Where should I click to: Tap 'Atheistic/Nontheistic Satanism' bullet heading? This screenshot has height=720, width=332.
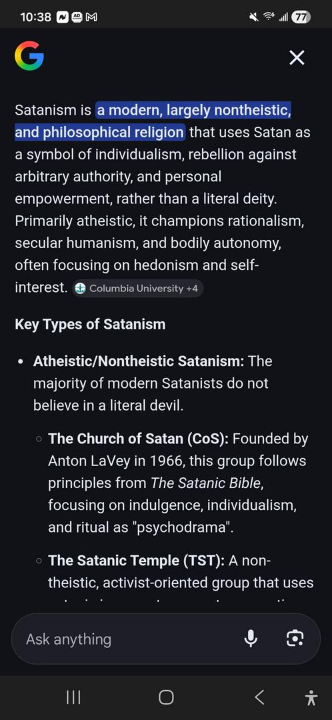(x=139, y=361)
